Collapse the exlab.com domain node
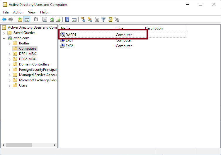 click(x=4, y=38)
